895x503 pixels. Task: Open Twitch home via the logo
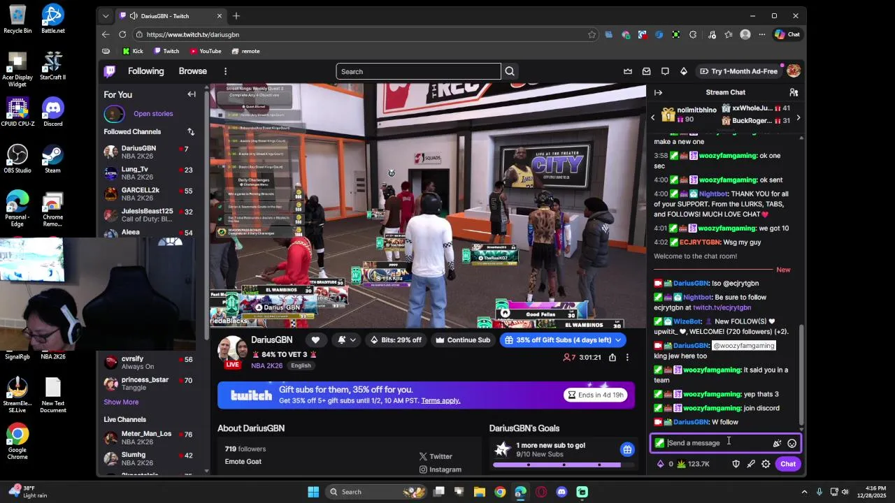[110, 71]
